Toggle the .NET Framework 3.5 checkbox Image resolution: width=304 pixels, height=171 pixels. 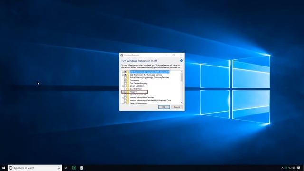[125, 72]
